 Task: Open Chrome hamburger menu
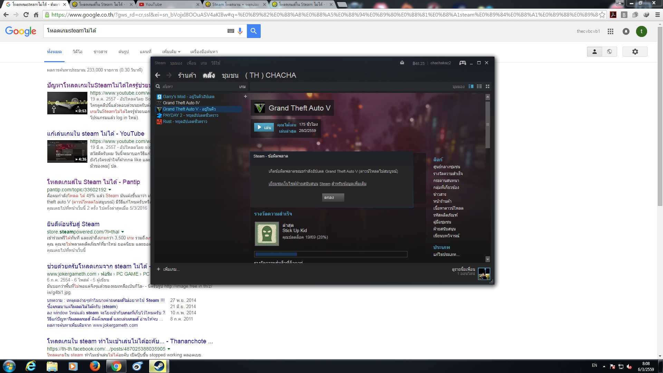pos(657,15)
